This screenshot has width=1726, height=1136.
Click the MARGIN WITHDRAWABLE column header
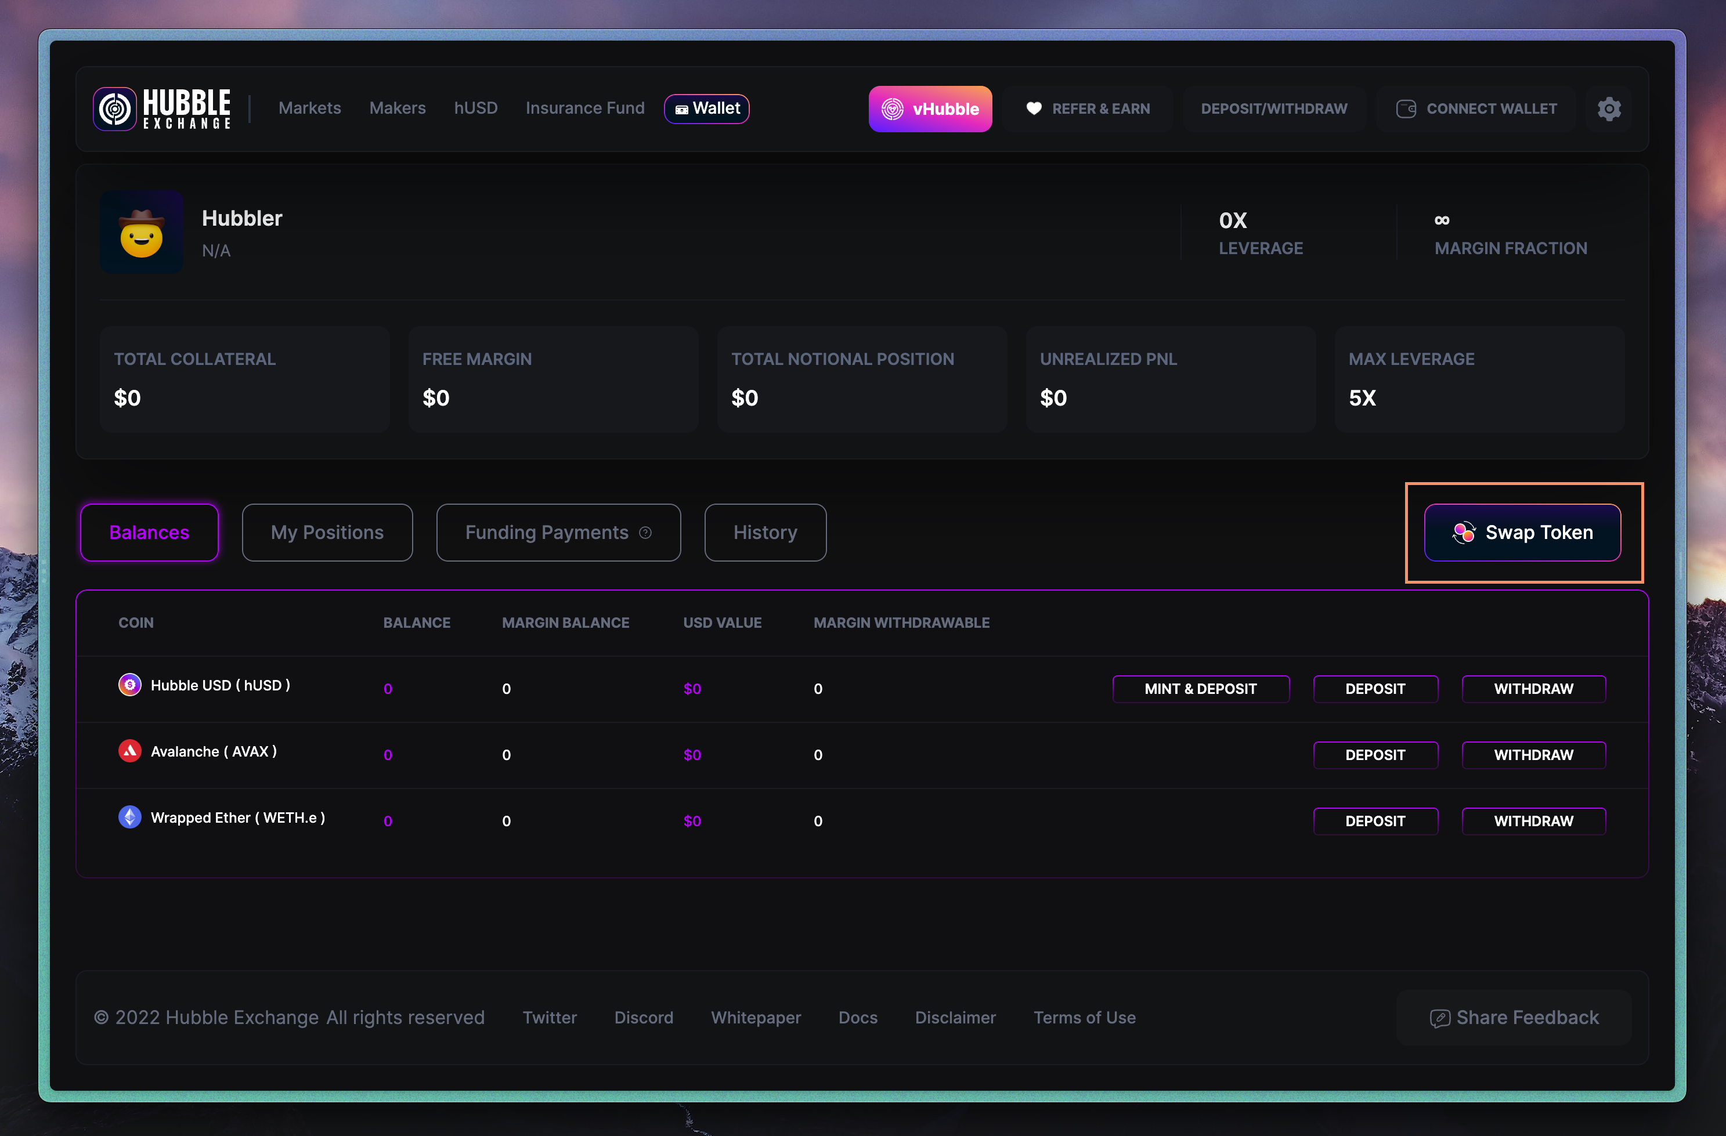coord(901,623)
